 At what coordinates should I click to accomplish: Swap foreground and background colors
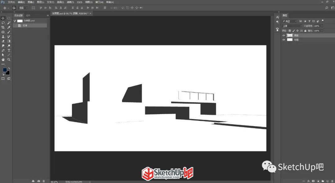coord(9,68)
